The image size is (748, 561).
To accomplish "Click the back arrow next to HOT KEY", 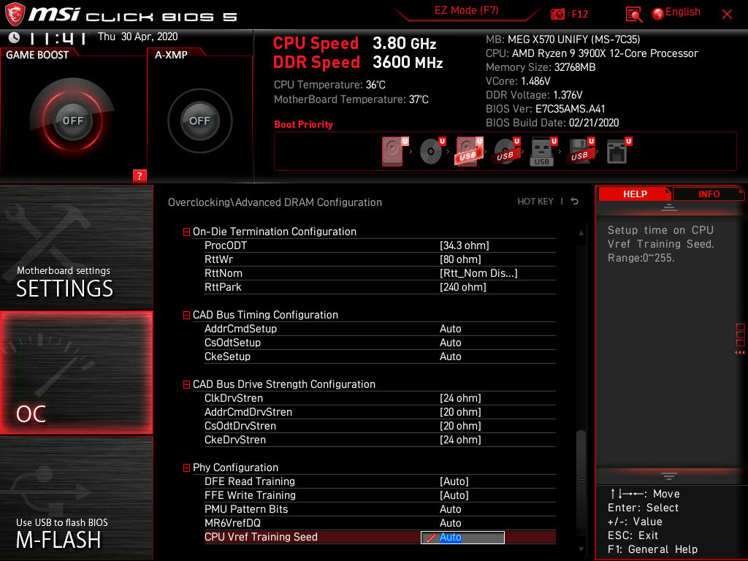I will click(575, 202).
